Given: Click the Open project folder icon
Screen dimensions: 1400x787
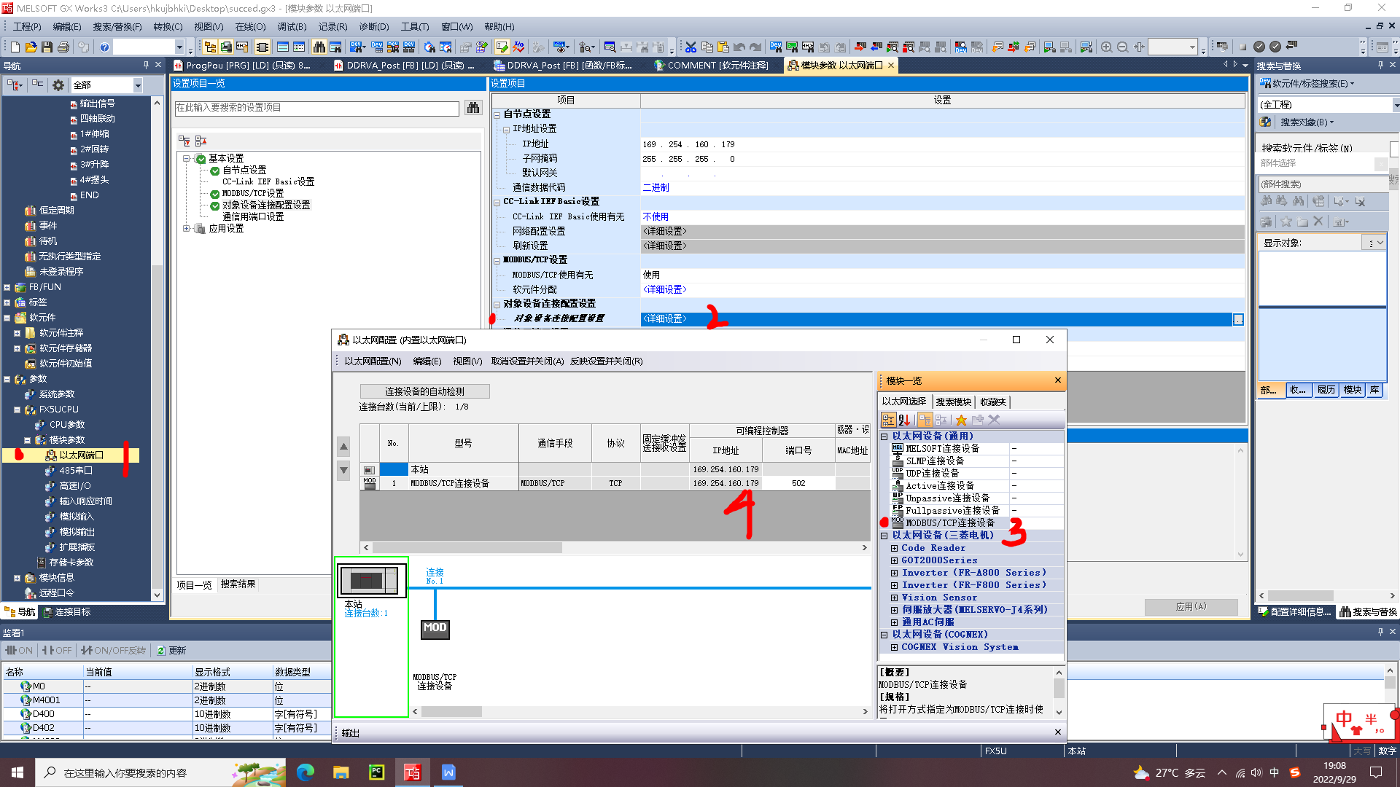Looking at the screenshot, I should click(31, 47).
